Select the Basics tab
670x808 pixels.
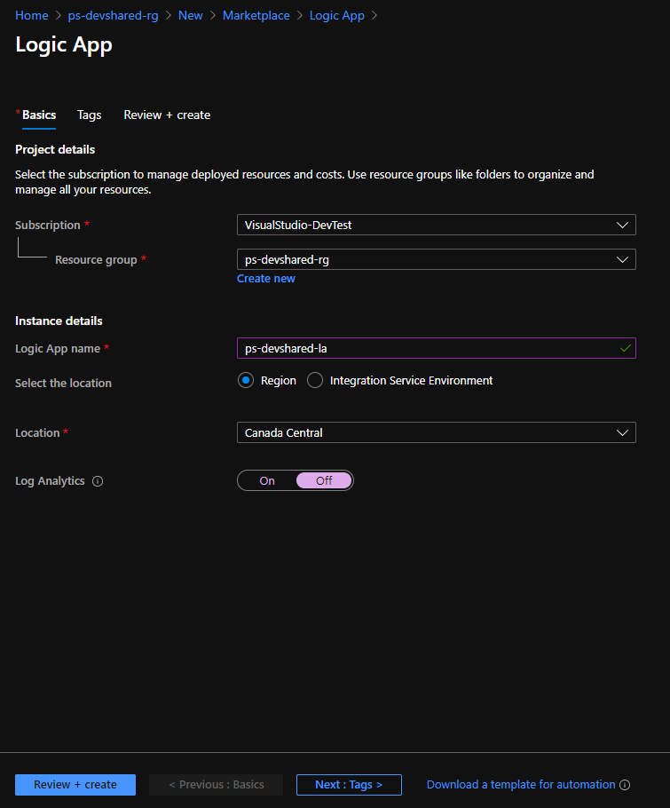coord(37,115)
